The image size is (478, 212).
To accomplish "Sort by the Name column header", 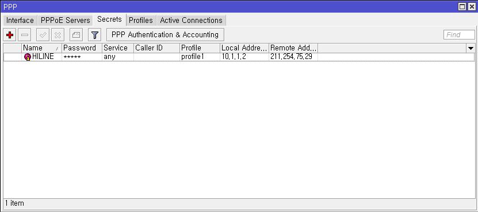I will [x=41, y=48].
